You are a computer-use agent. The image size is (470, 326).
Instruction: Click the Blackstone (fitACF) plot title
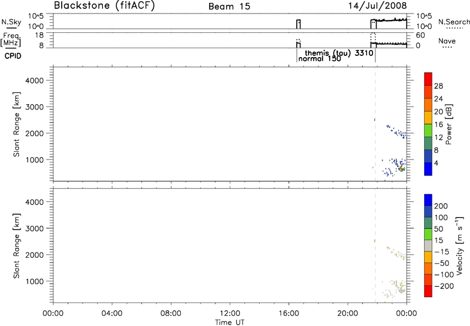pyautogui.click(x=105, y=6)
